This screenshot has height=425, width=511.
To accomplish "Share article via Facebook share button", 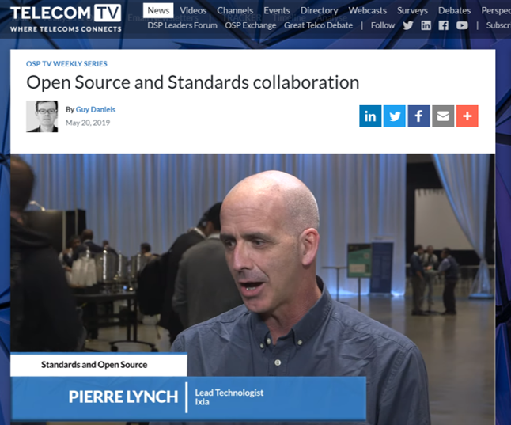I will coord(418,116).
